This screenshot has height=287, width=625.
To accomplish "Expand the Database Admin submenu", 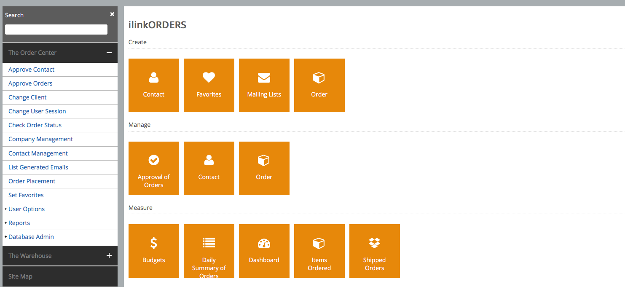I will [5, 237].
